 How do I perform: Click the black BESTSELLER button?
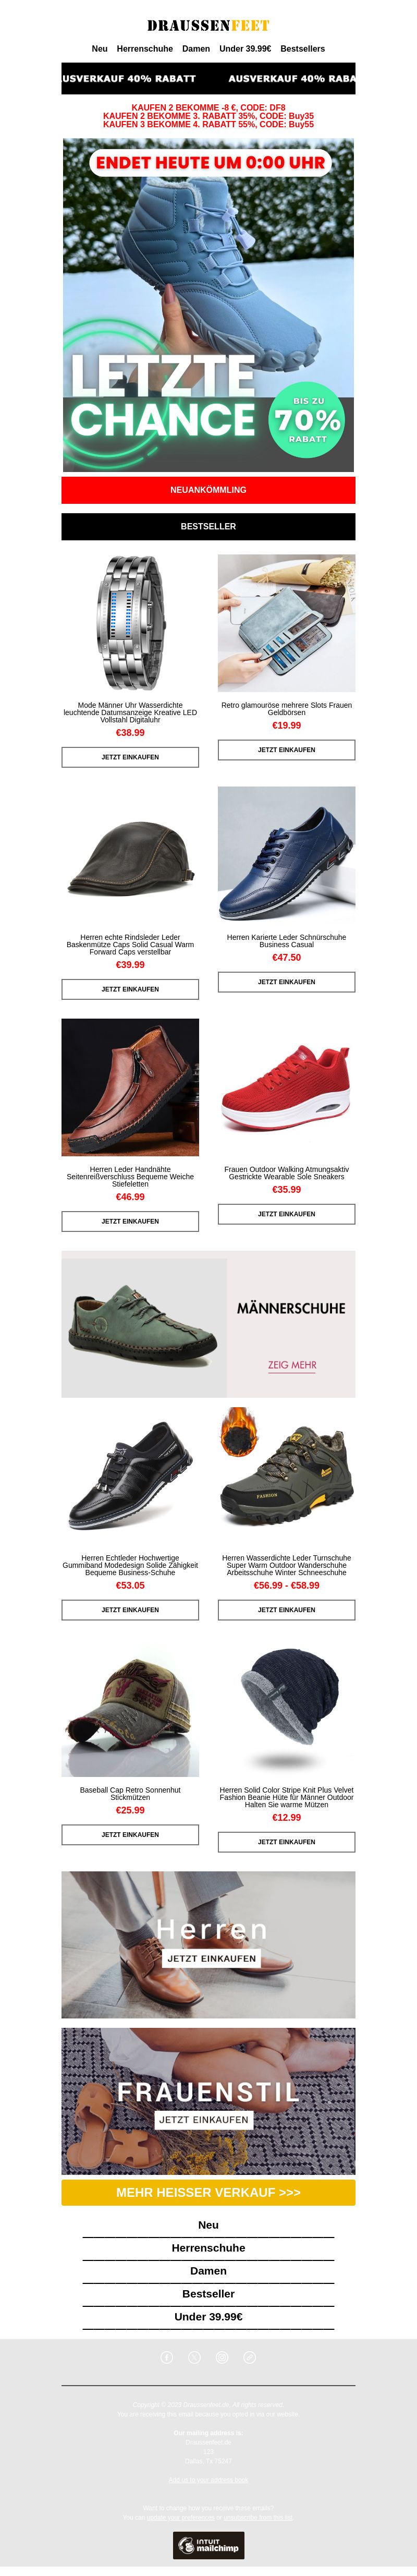(208, 526)
